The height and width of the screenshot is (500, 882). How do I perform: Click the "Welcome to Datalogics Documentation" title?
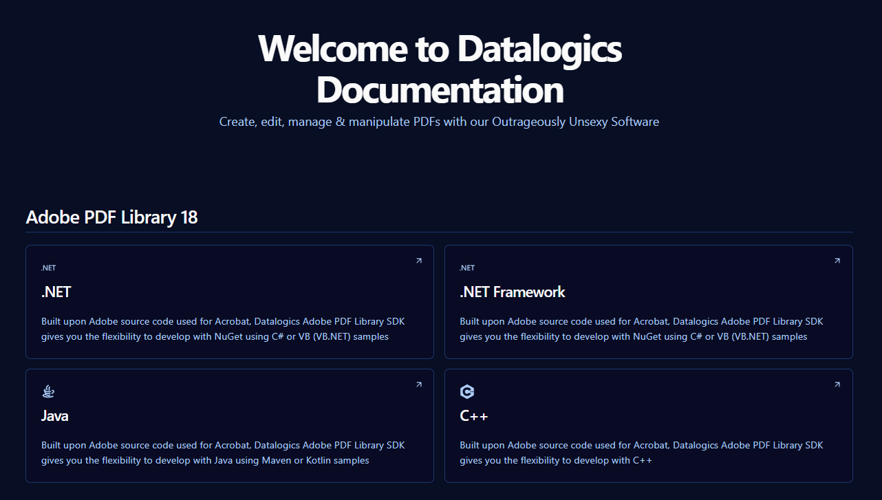tap(440, 69)
